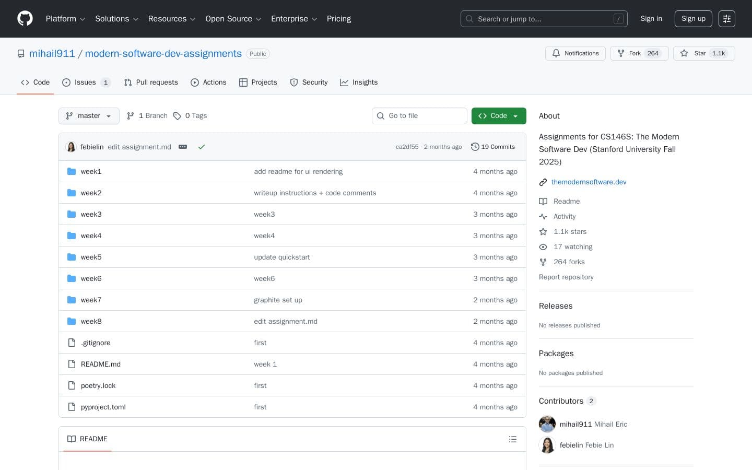Click the green commit status checkmark
Viewport: 752px width, 470px height.
pos(202,147)
